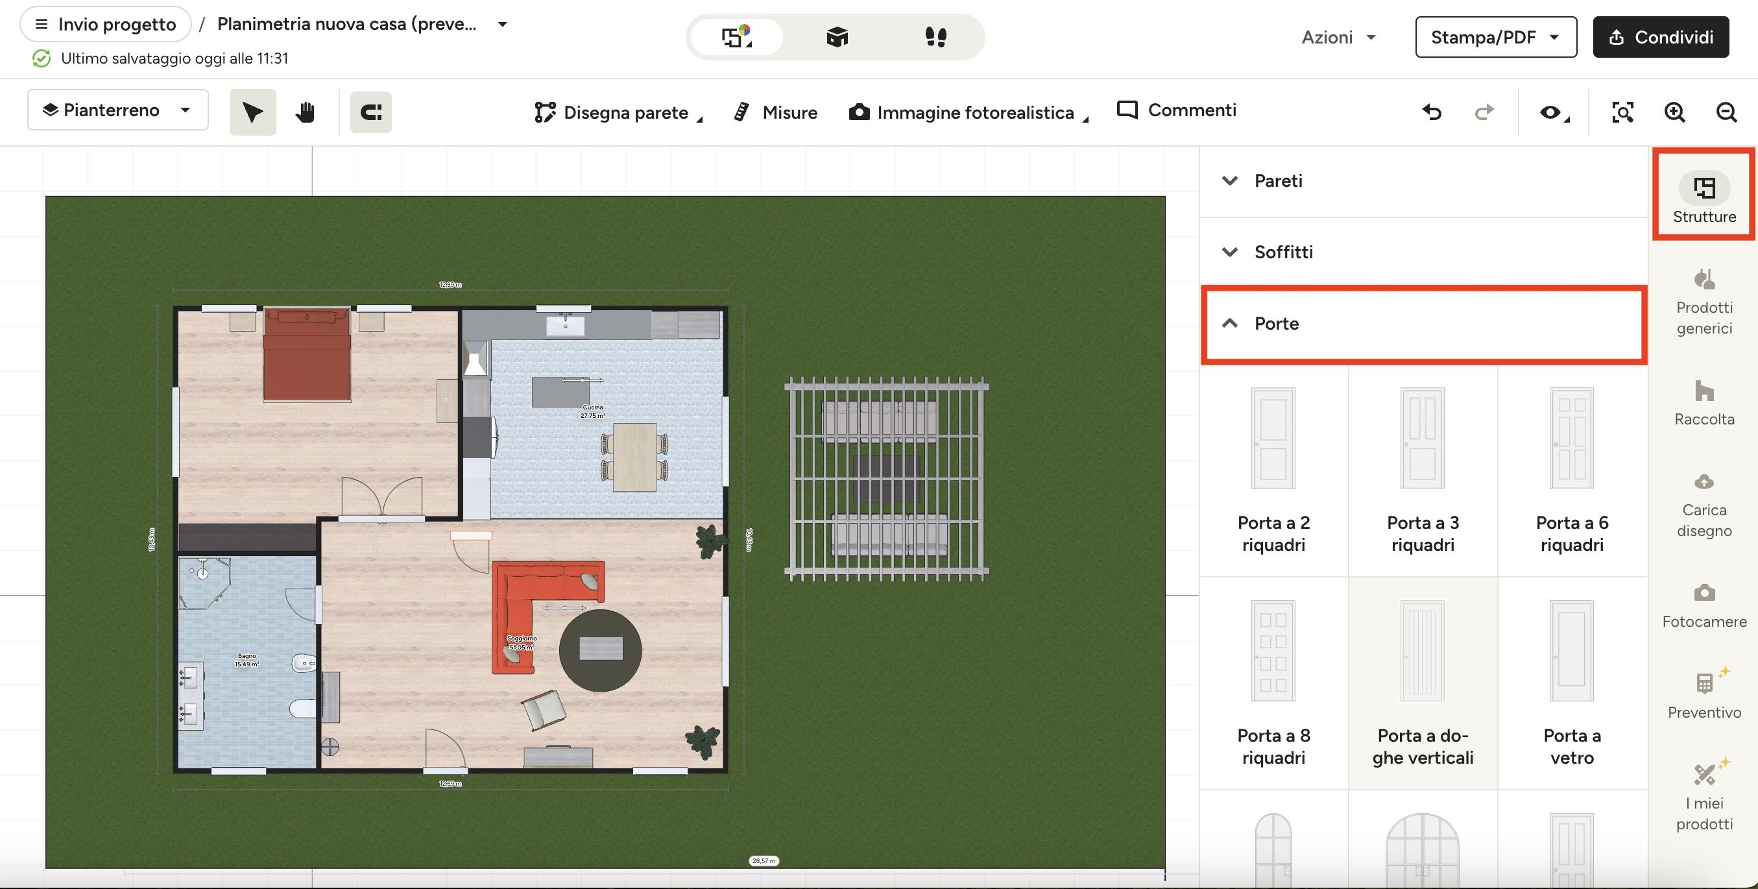Select Porta a 3 riquadri door
The height and width of the screenshot is (889, 1758).
1423,471
